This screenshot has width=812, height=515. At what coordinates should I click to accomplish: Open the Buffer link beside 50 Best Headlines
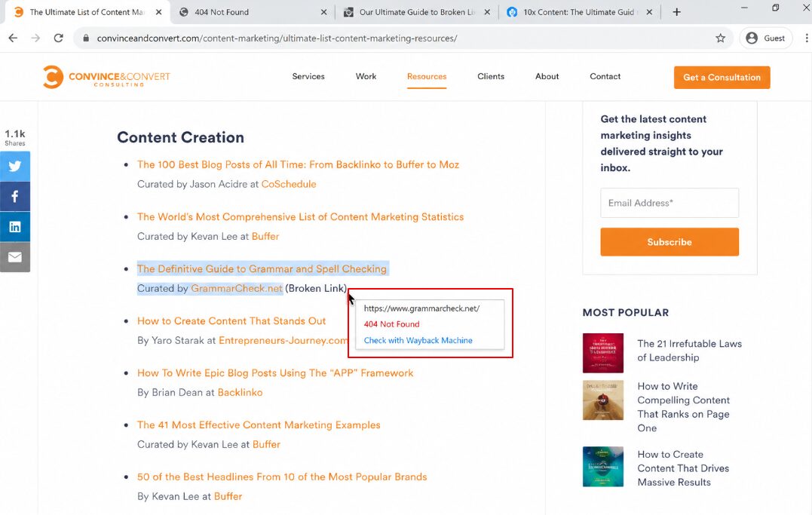[x=228, y=496]
